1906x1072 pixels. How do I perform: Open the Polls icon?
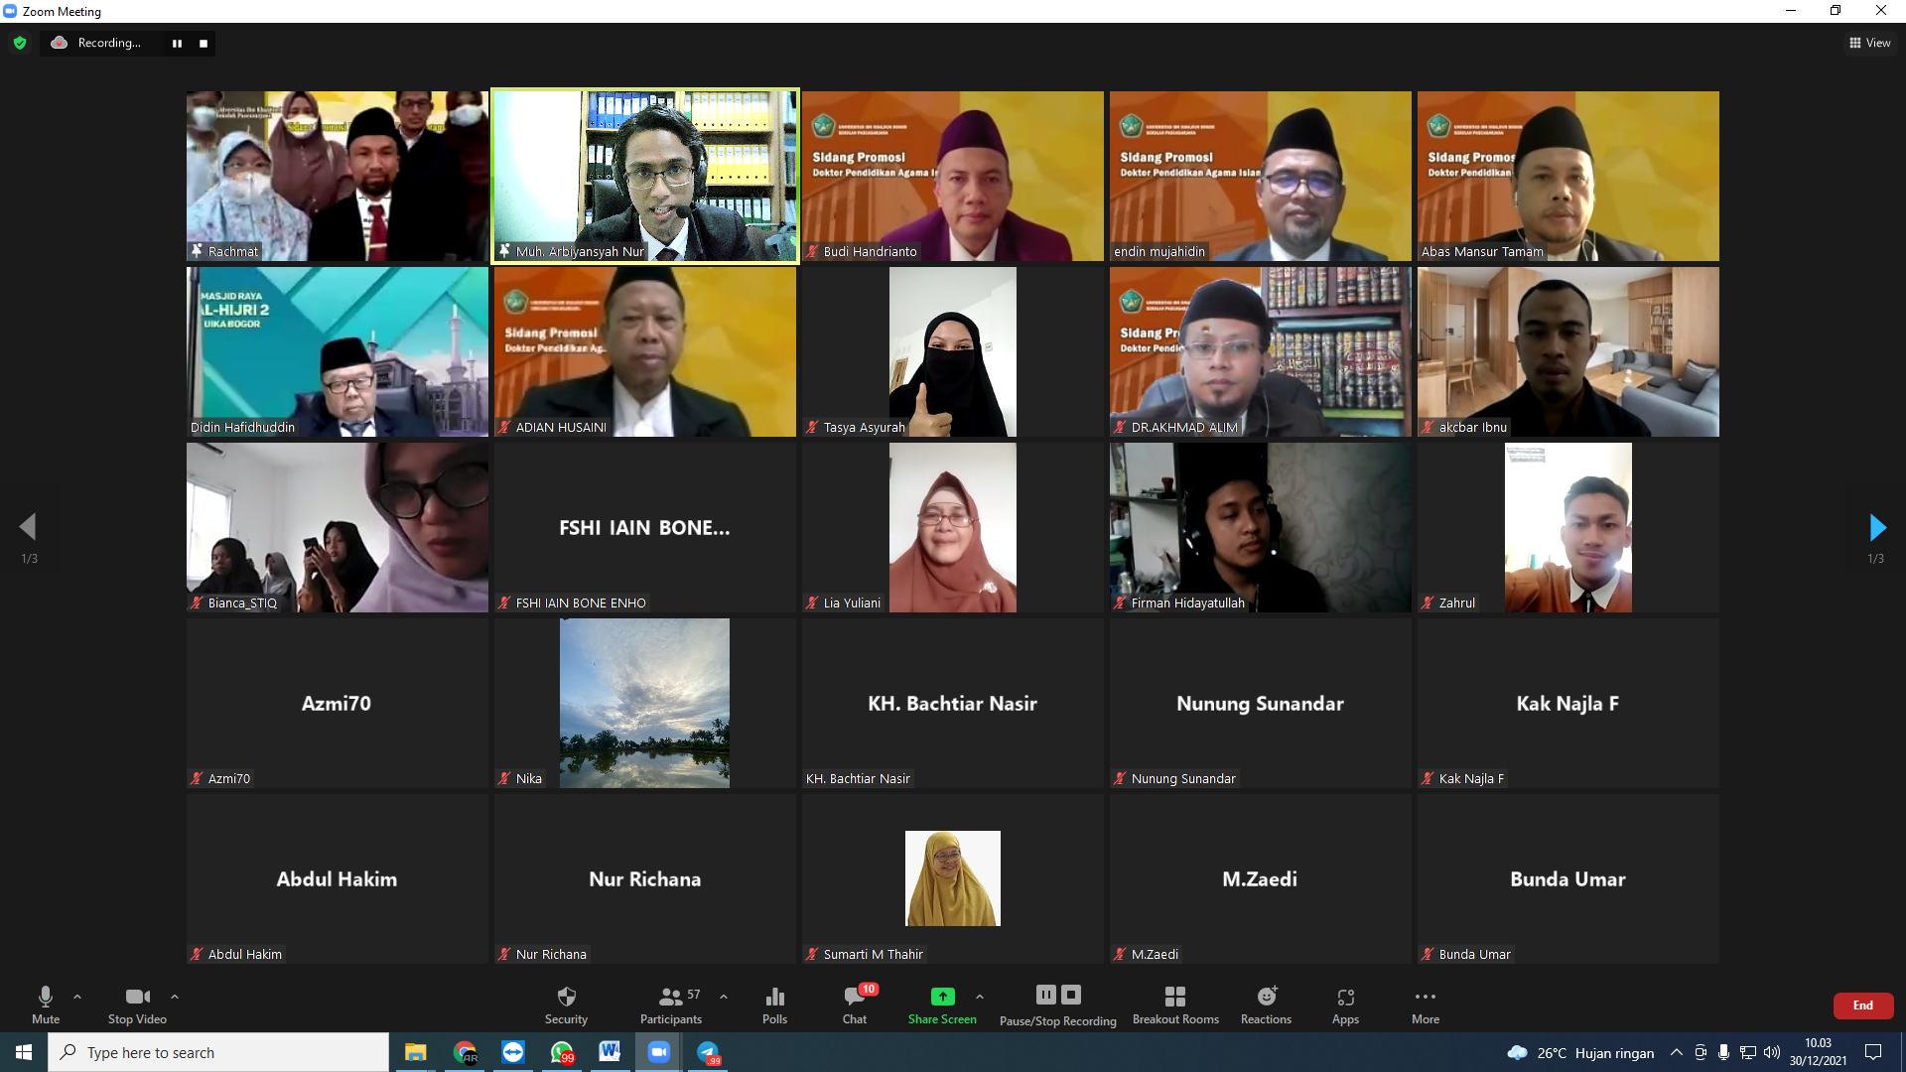click(774, 997)
